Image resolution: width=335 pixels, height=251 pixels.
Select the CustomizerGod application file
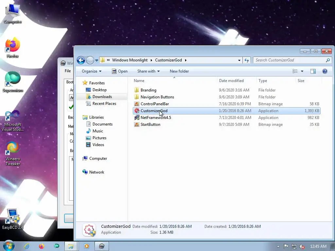click(226, 111)
